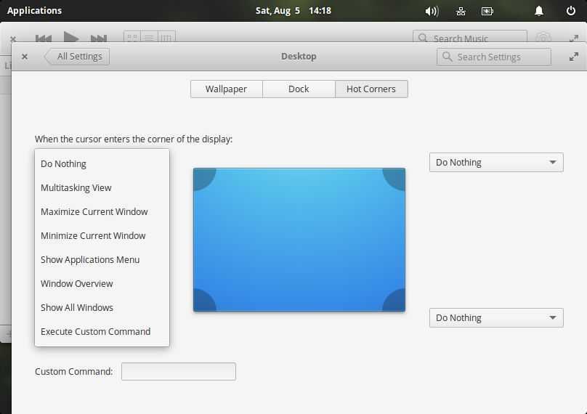Image resolution: width=587 pixels, height=414 pixels.
Task: Open the battery indicator in the panel
Action: pos(487,11)
